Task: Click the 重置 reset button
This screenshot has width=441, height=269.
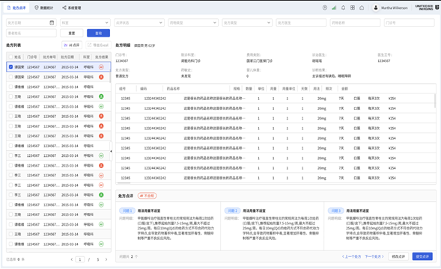Action: click(72, 33)
